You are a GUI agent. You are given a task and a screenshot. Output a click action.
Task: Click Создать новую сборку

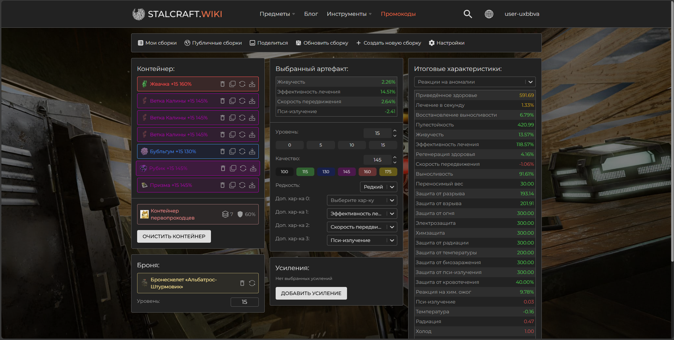[x=389, y=43]
